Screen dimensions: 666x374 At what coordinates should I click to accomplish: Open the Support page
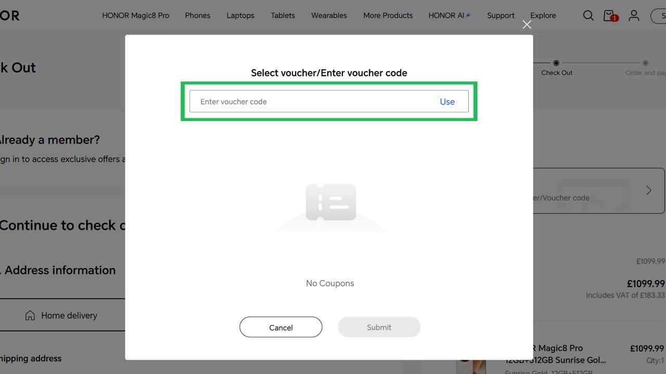501,16
